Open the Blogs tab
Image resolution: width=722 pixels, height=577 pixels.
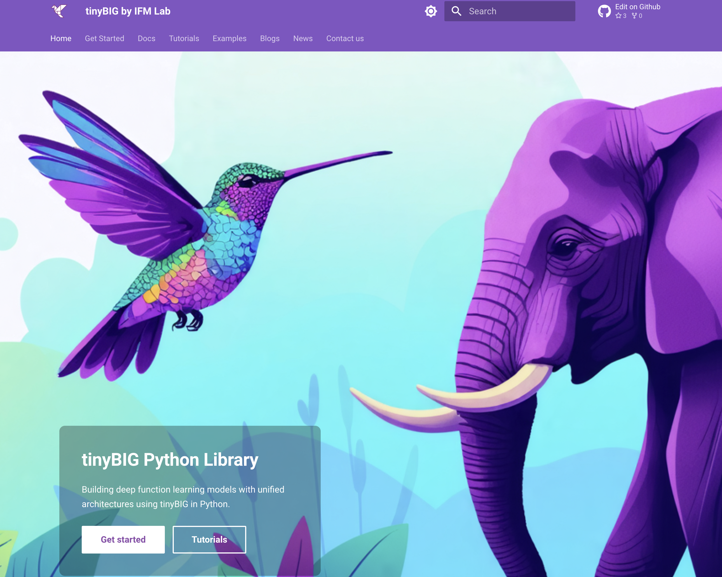270,39
